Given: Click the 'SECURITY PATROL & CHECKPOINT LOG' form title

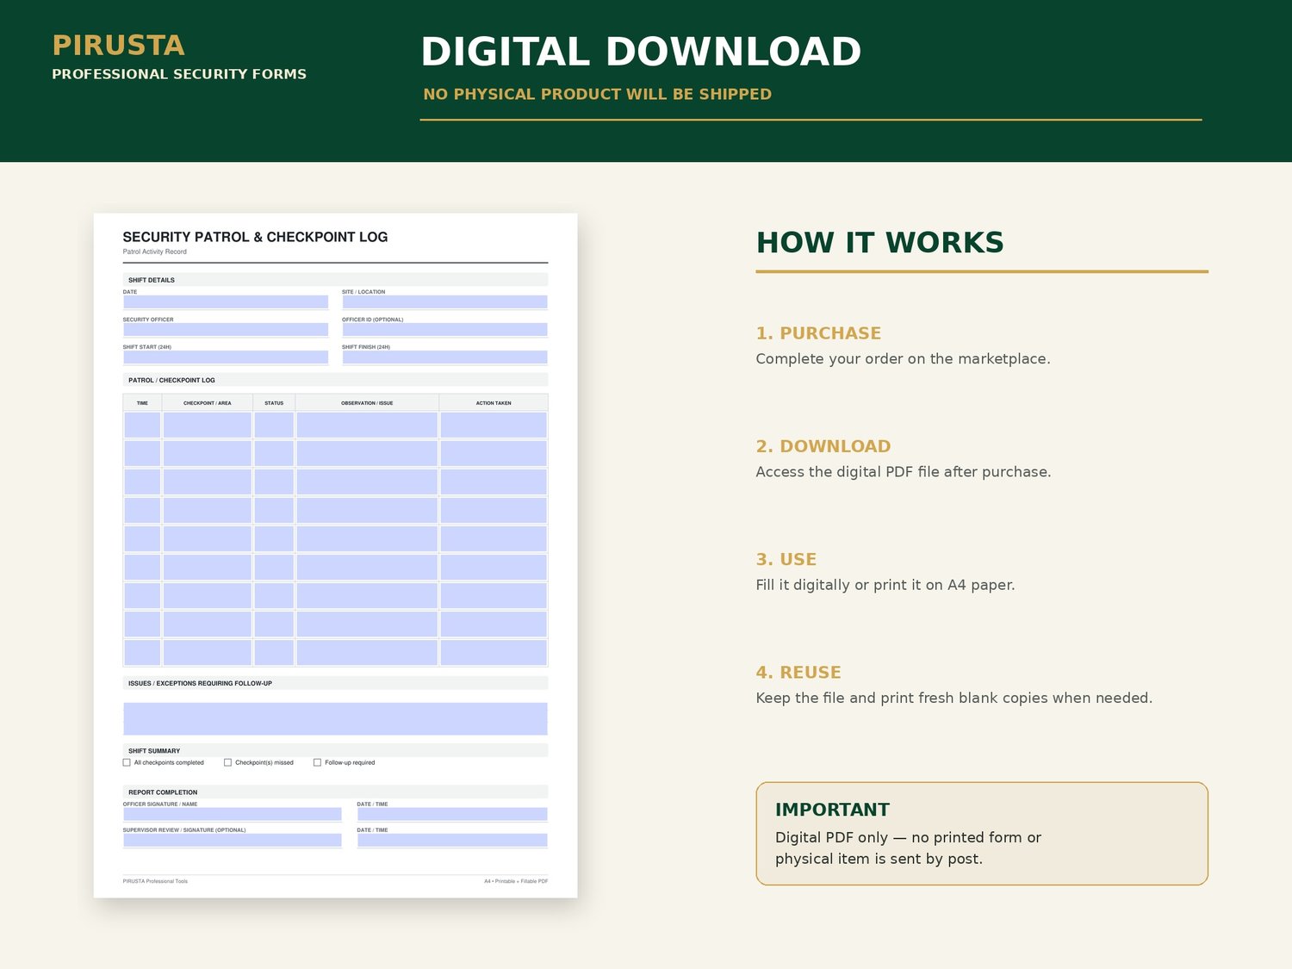Looking at the screenshot, I should [255, 237].
